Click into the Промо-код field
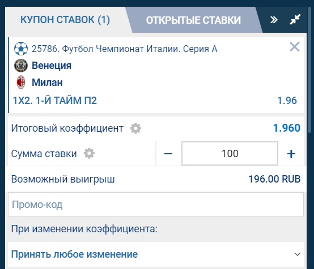The image size is (314, 269). pyautogui.click(x=156, y=205)
